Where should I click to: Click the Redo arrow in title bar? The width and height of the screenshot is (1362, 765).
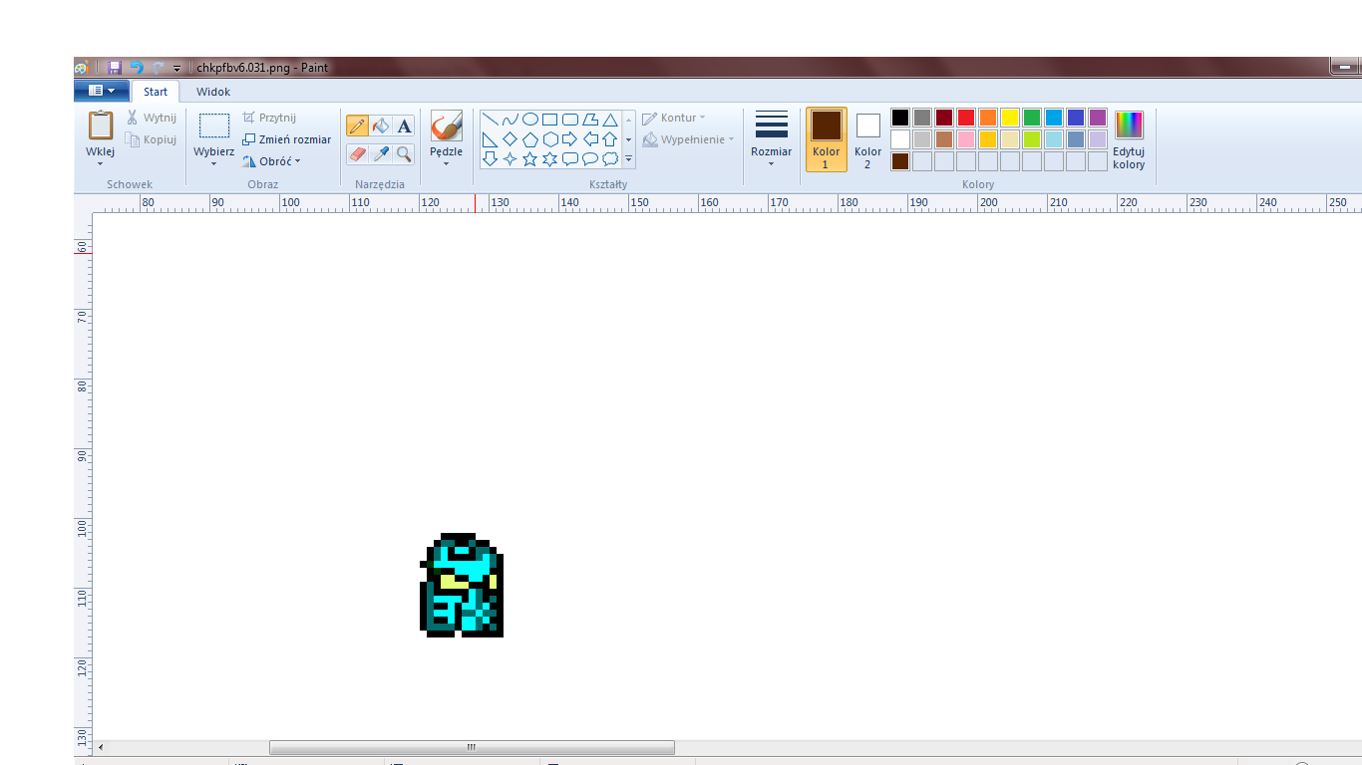[158, 68]
